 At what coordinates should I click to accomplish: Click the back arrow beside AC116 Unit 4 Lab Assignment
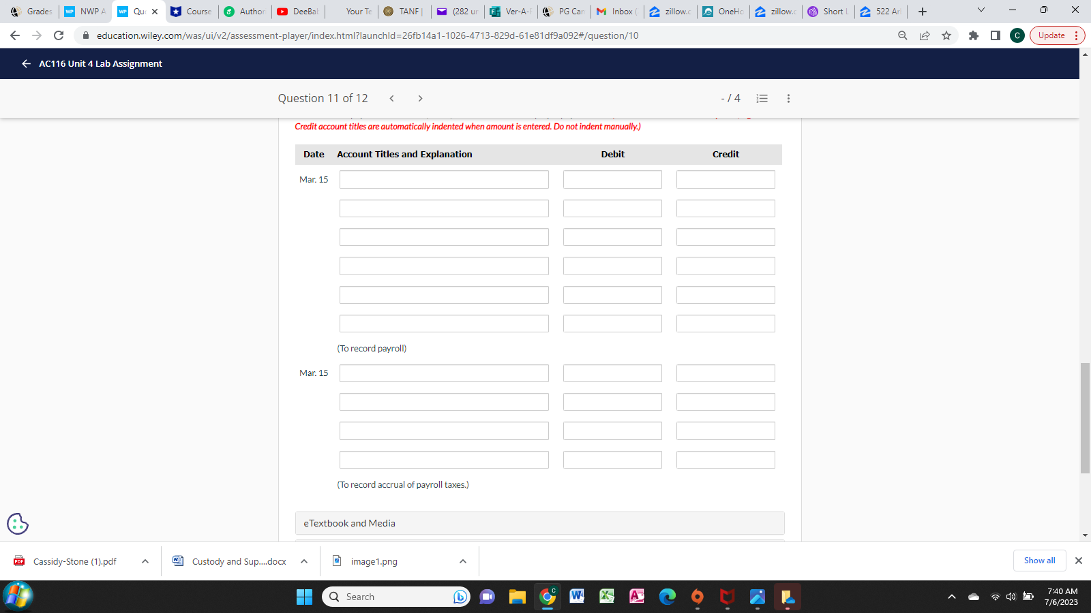25,63
